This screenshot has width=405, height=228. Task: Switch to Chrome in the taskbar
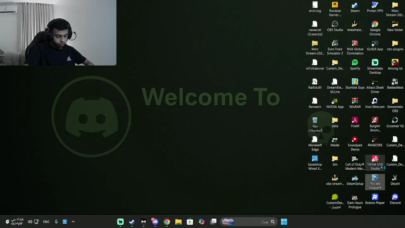167,222
